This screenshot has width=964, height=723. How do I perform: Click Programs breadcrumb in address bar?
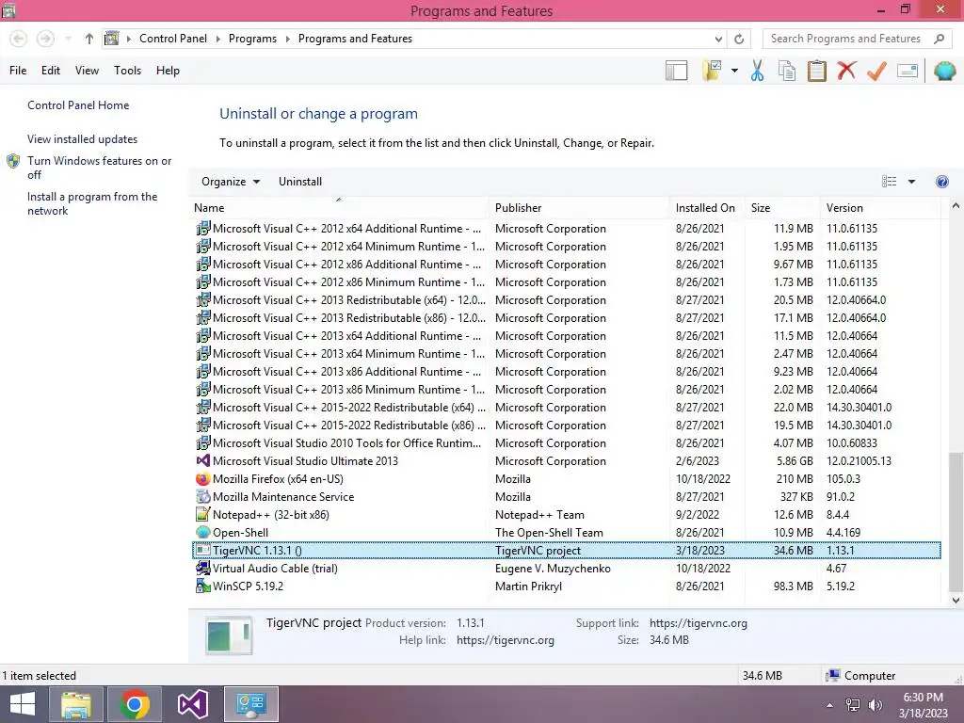point(252,38)
